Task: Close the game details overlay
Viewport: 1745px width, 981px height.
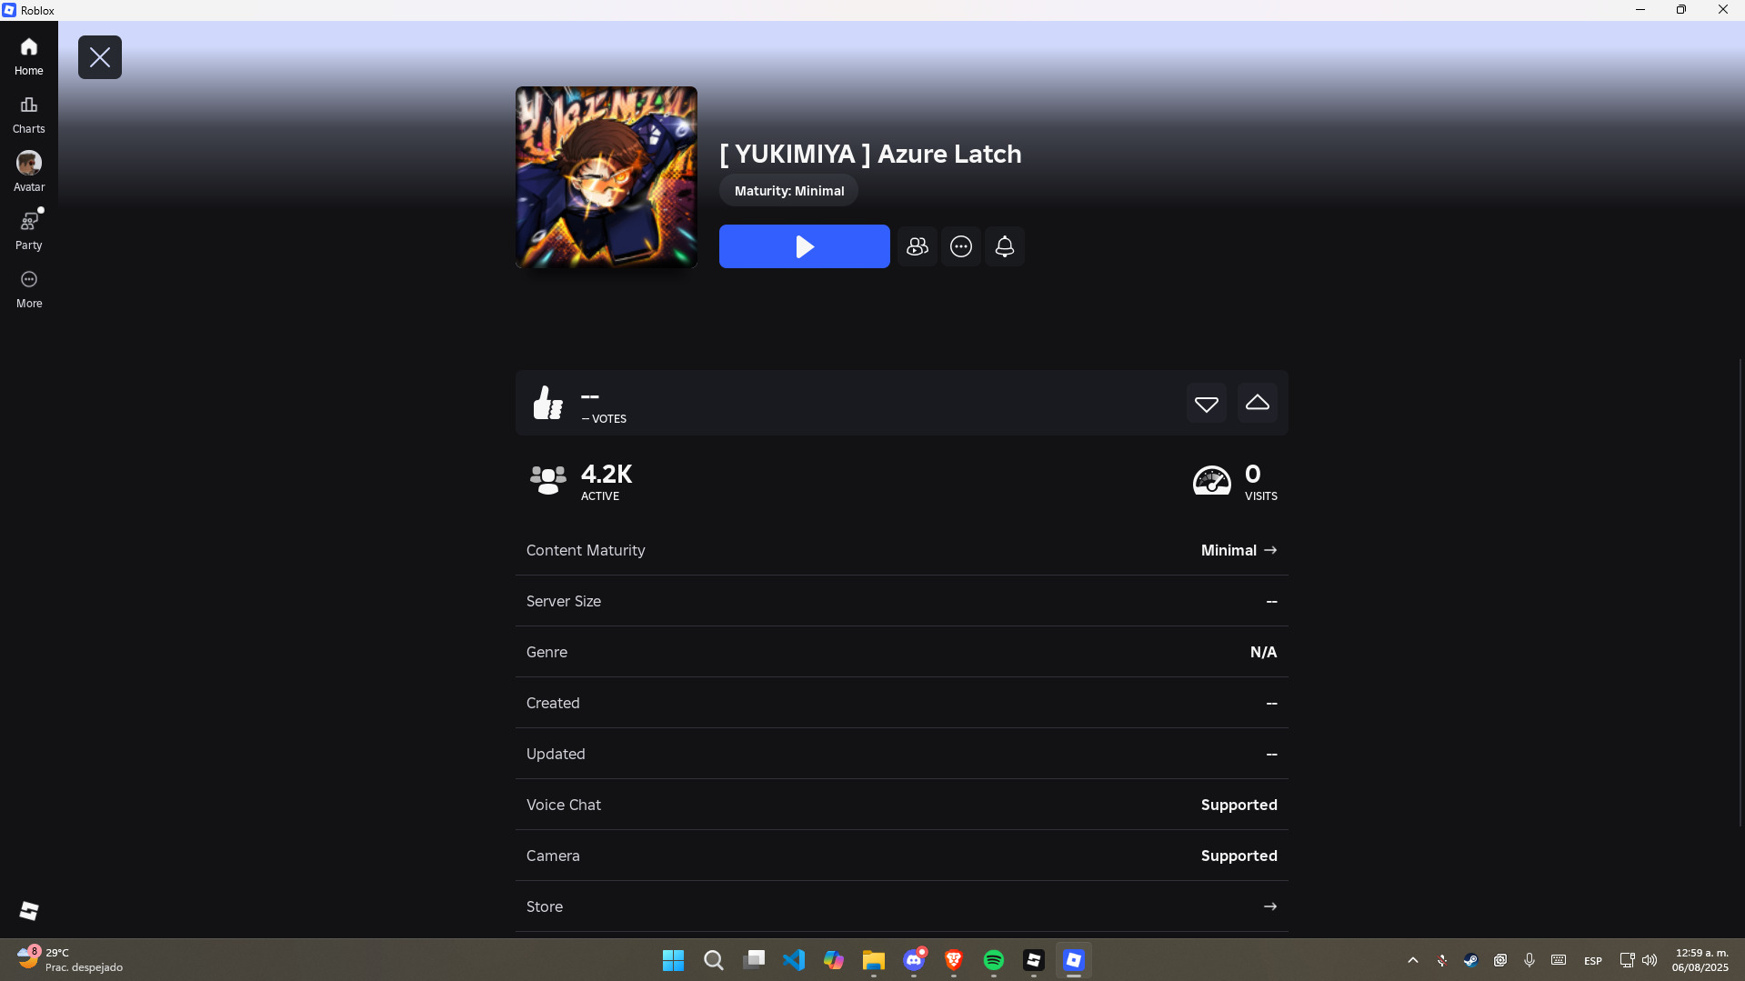Action: click(x=100, y=56)
